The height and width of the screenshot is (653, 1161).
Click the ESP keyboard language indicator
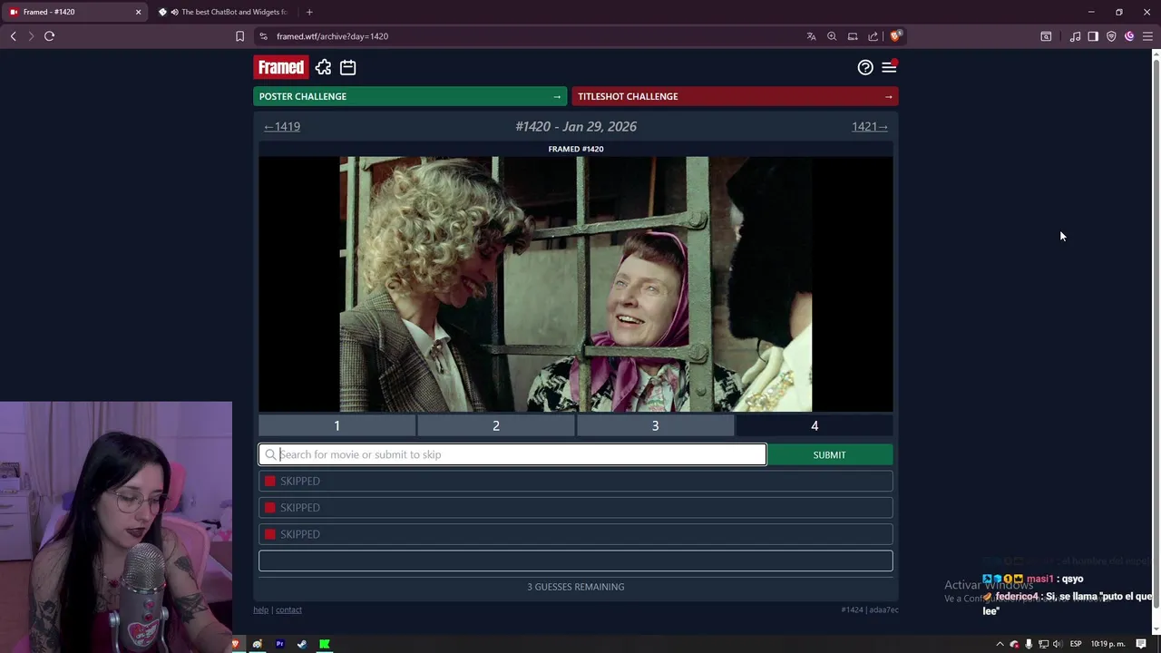click(1076, 644)
